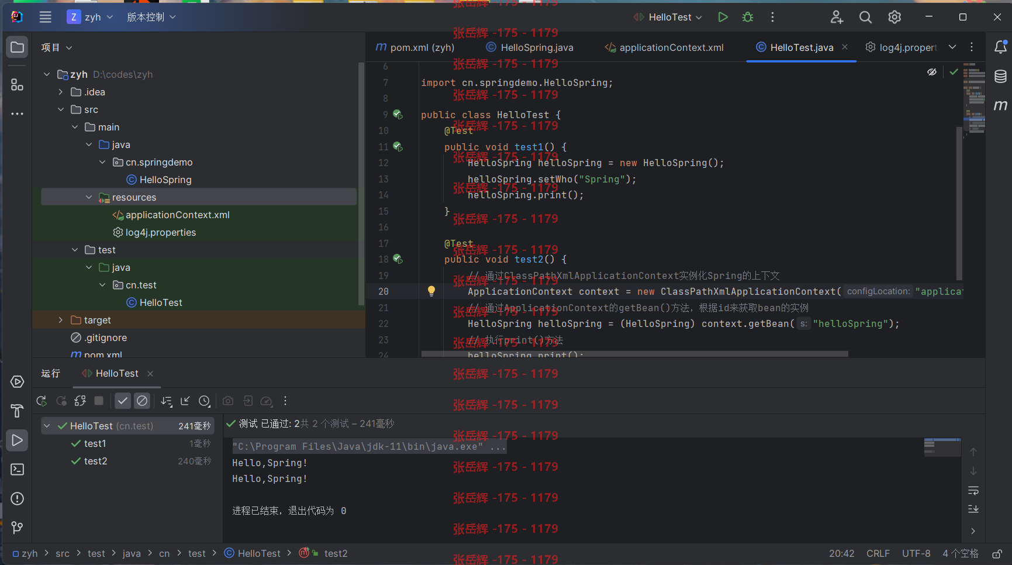Open the run toolbar more options menu

pos(285,401)
